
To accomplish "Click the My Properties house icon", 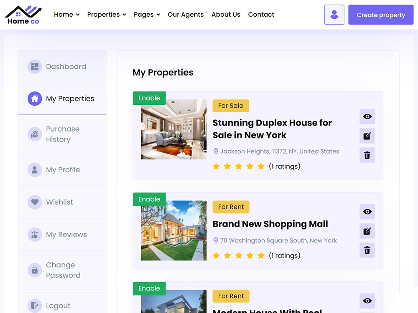I will click(x=35, y=99).
